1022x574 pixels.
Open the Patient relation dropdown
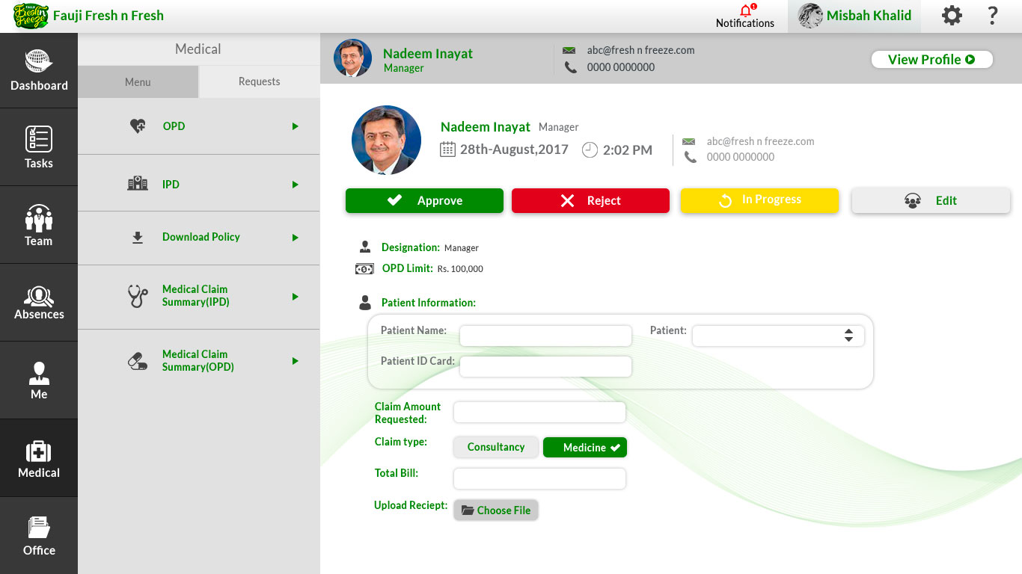(x=777, y=336)
